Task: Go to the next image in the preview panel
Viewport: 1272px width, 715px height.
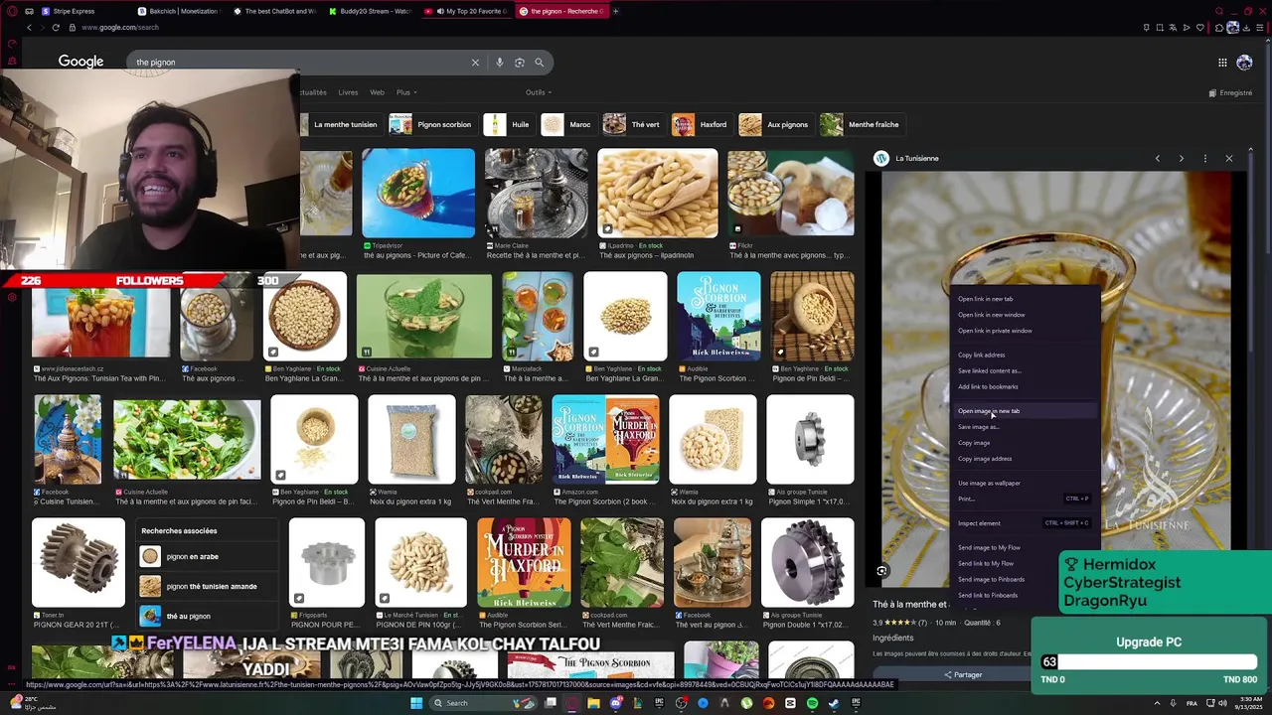Action: (x=1181, y=158)
